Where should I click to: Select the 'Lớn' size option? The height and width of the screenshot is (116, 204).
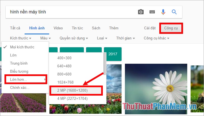click(x=25, y=55)
